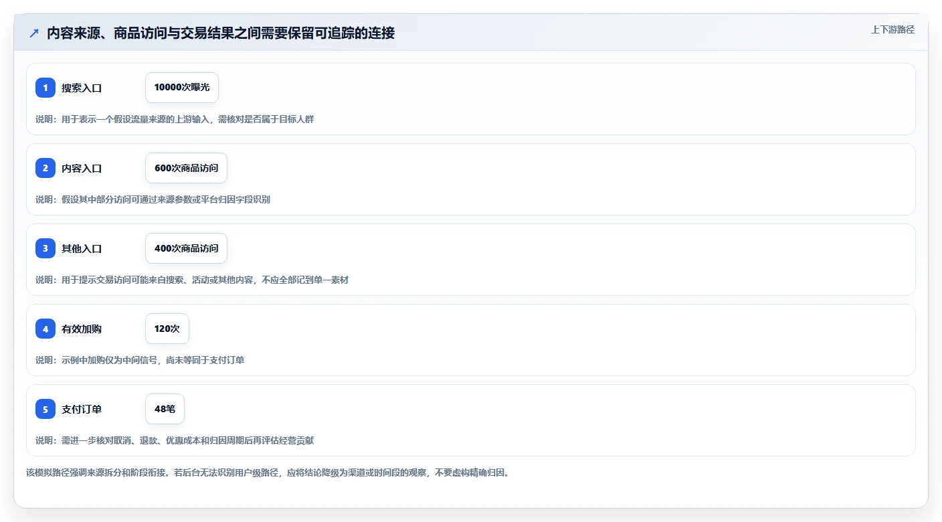
Task: Click the 120次 value chip
Action: [x=167, y=329]
